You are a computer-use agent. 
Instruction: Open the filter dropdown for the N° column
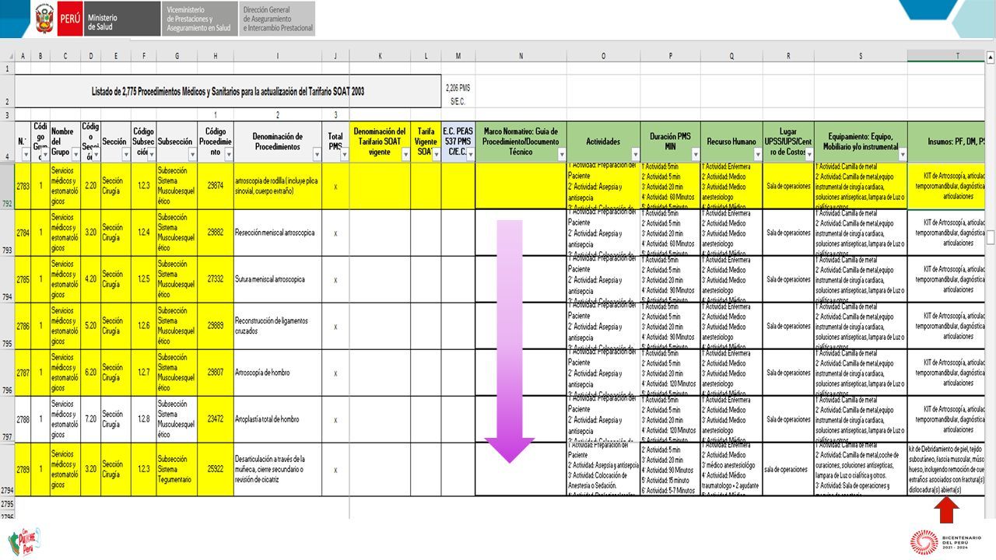click(x=26, y=155)
